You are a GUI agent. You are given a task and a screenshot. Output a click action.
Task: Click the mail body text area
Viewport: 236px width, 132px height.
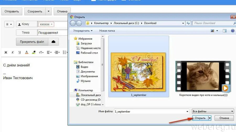[34, 95]
